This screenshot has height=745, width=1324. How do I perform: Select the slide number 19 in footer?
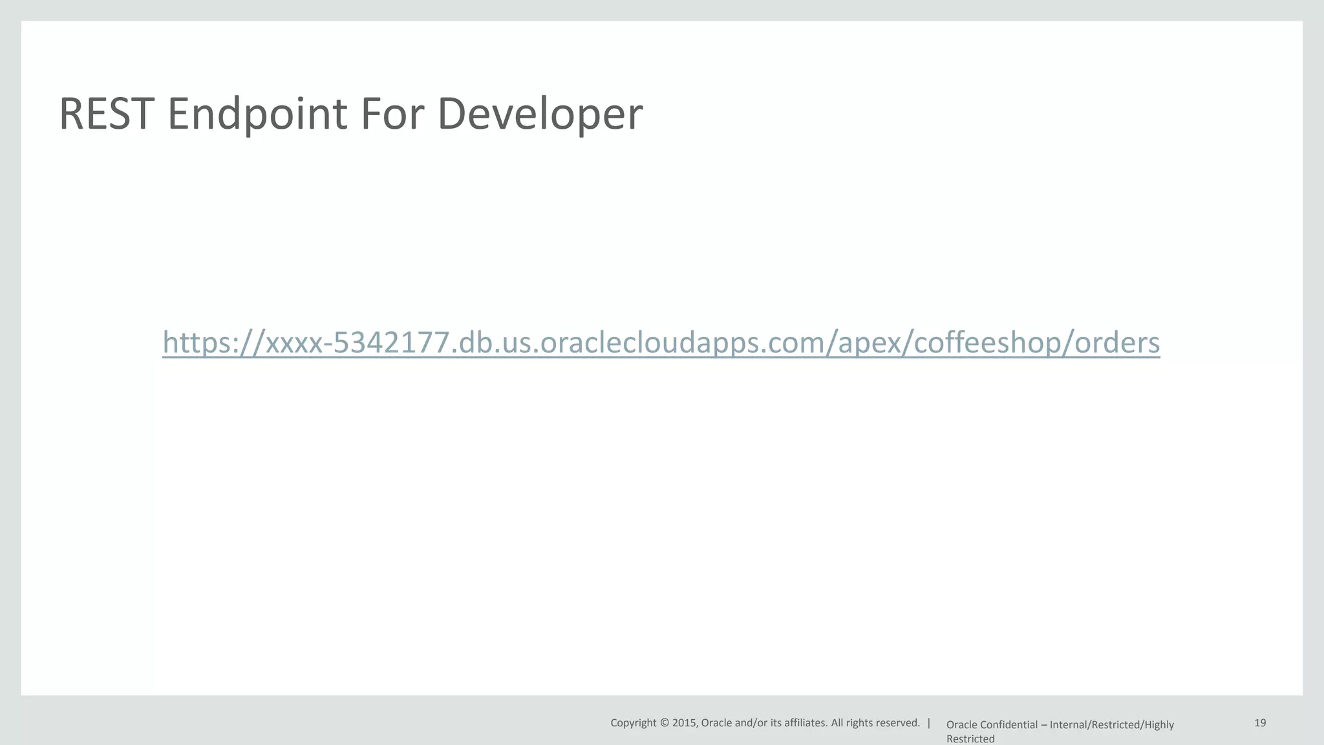click(x=1260, y=723)
